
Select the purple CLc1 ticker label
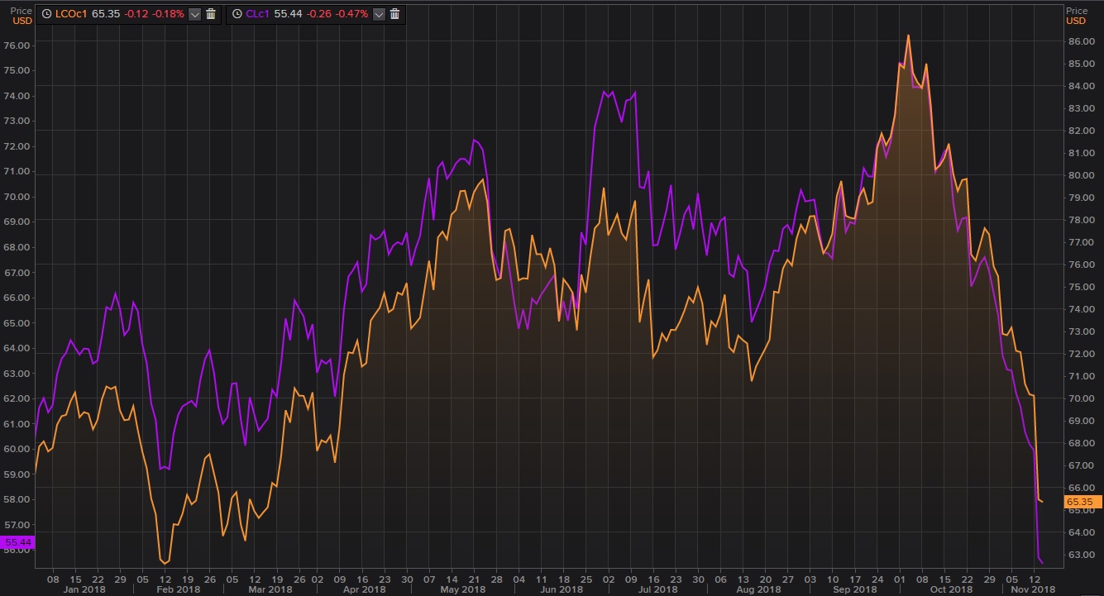point(258,14)
